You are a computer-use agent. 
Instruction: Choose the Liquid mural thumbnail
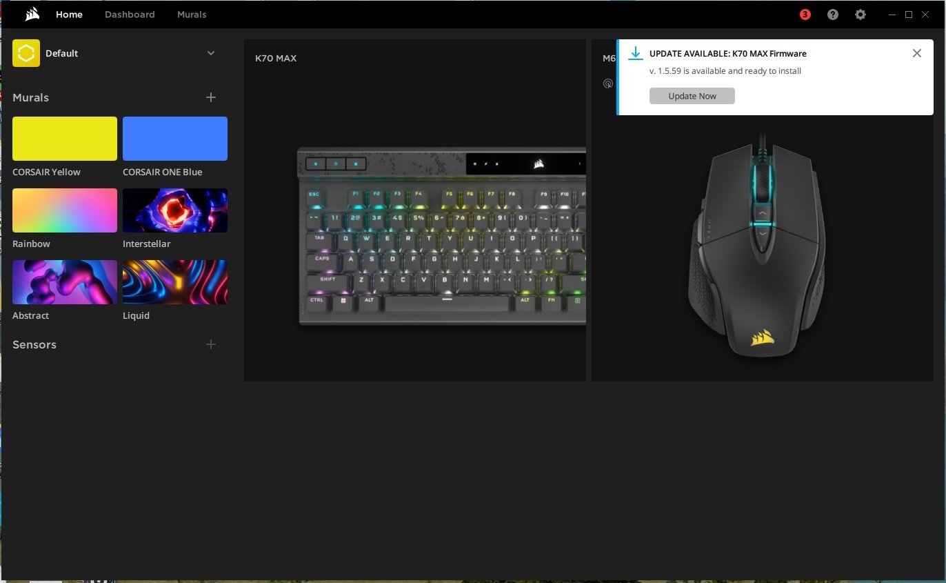click(175, 282)
